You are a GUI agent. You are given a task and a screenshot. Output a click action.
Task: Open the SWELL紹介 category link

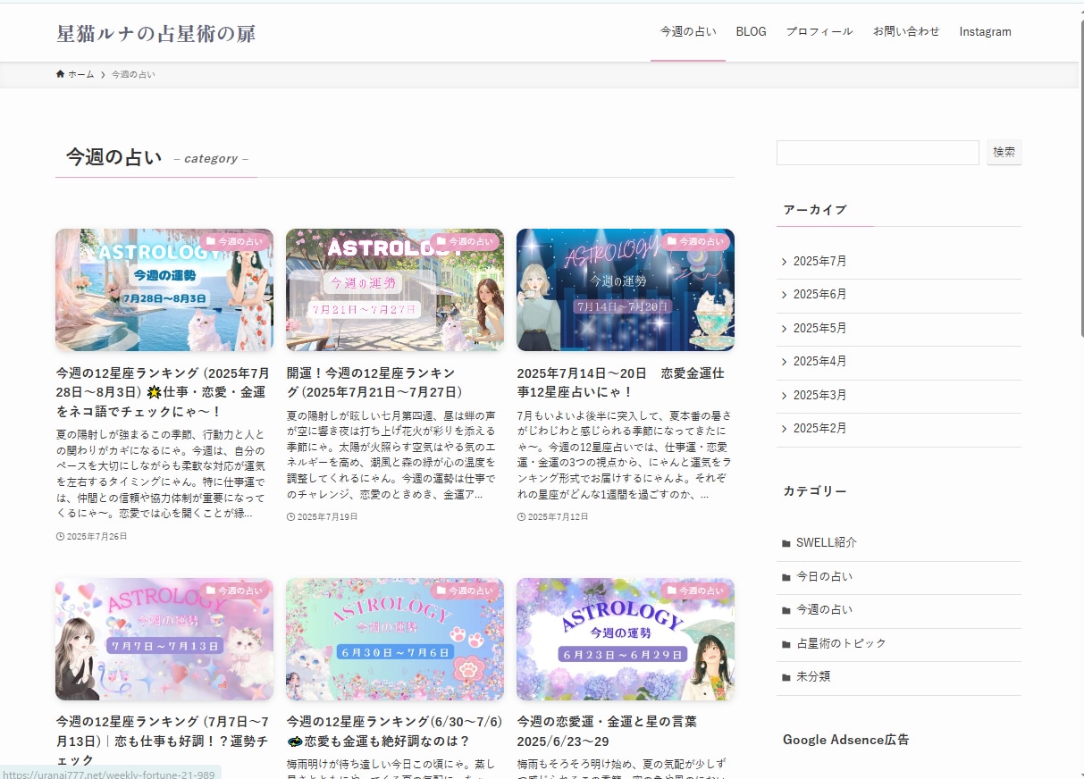point(826,543)
